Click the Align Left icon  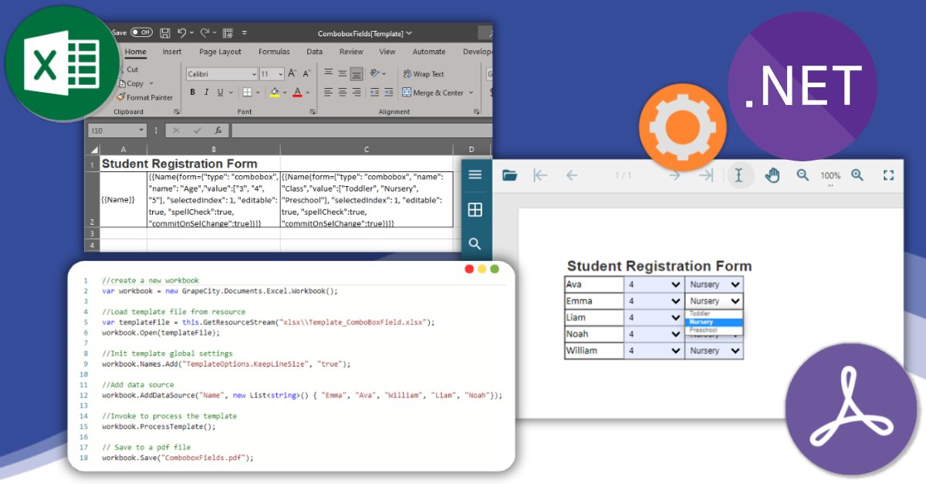click(329, 92)
